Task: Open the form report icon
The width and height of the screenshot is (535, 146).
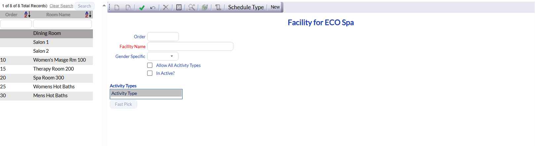Action: (179, 7)
